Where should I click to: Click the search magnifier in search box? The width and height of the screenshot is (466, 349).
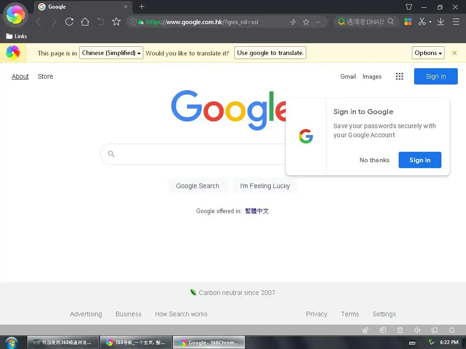pos(390,21)
